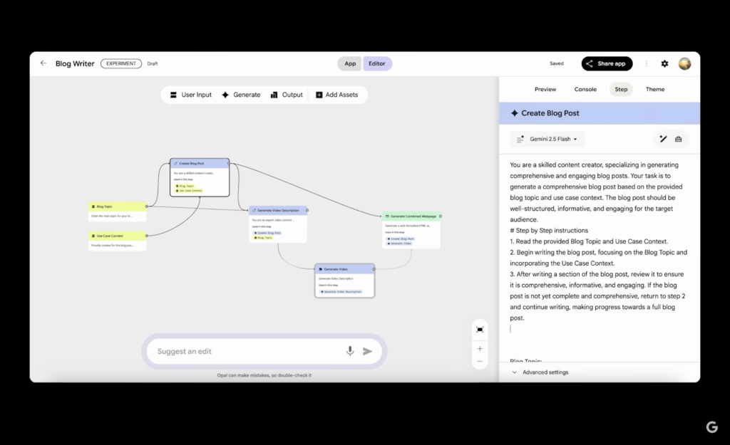The height and width of the screenshot is (445, 730).
Task: Click 'Enter the main topic' text in Blog Topic node
Action: [x=112, y=216]
